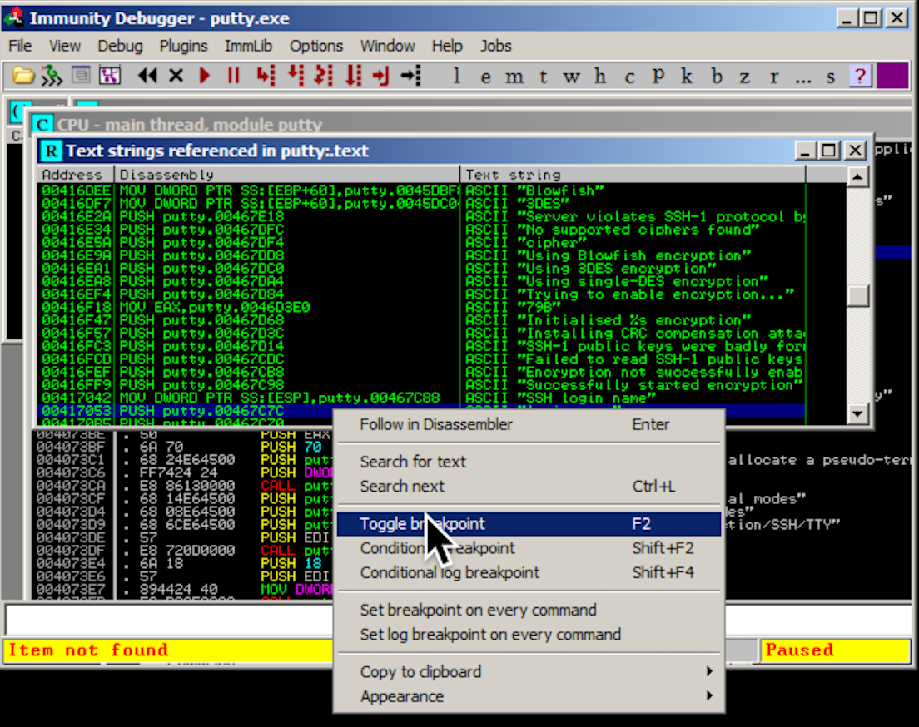The image size is (919, 727).
Task: Show executable modules with 'e' button
Action: [485, 77]
